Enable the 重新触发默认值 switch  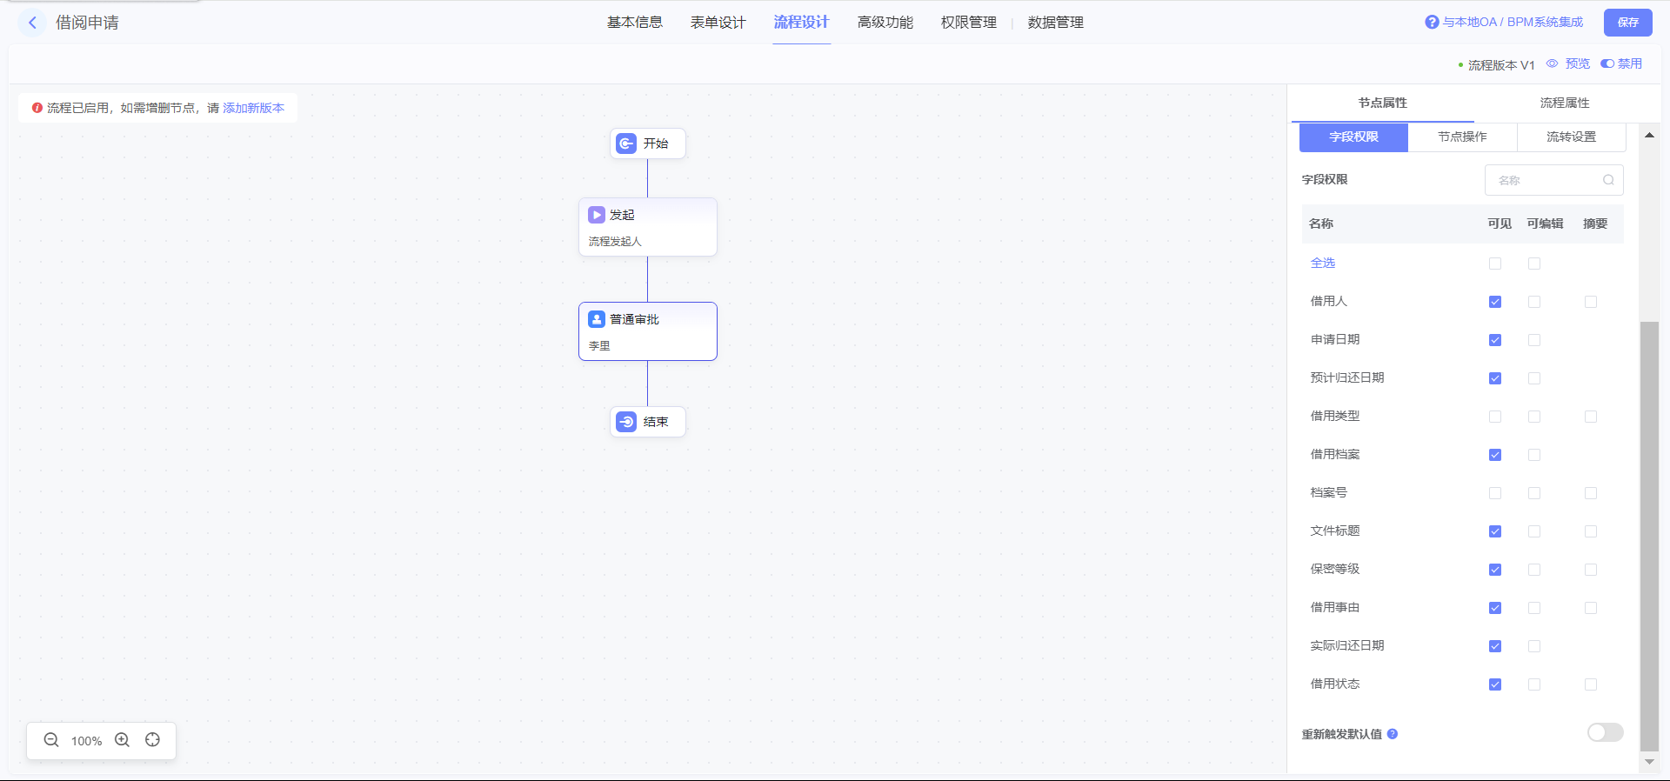click(x=1605, y=732)
